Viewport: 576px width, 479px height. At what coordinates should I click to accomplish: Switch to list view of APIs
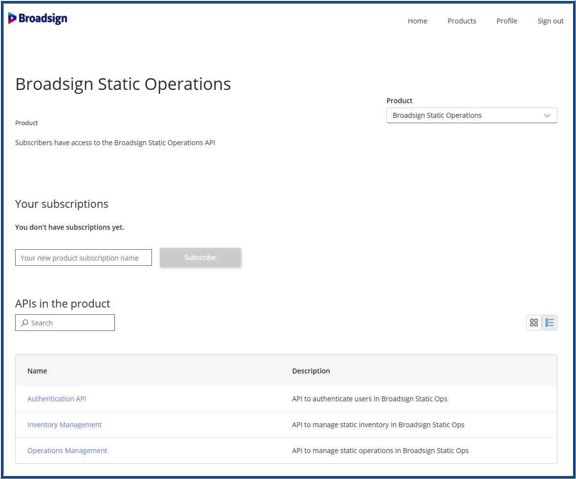click(550, 323)
